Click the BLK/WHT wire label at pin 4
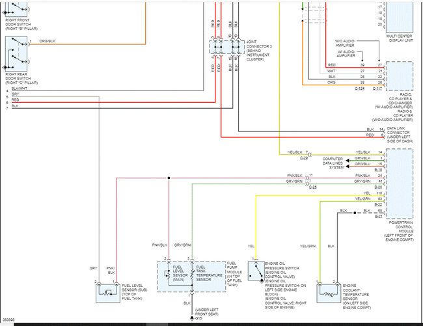This screenshot has height=326, width=423. [x=20, y=88]
